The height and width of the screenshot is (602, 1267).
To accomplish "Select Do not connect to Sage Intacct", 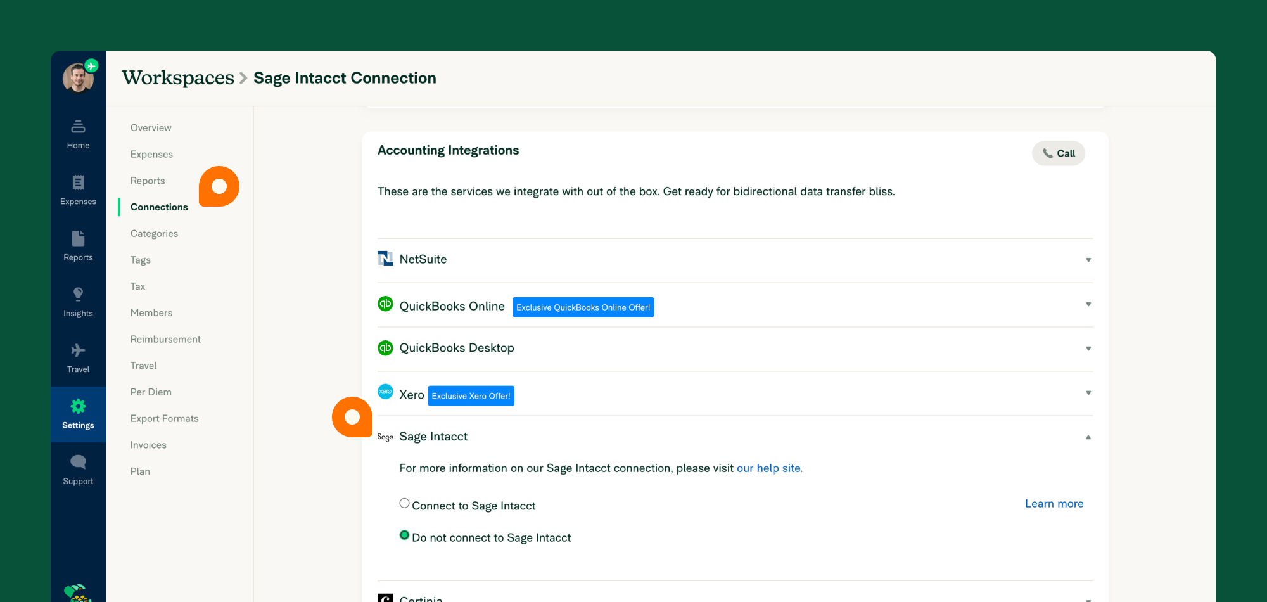I will point(404,535).
